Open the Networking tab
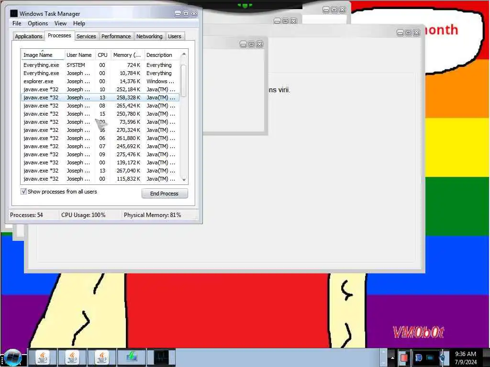Image resolution: width=490 pixels, height=367 pixels. (149, 36)
